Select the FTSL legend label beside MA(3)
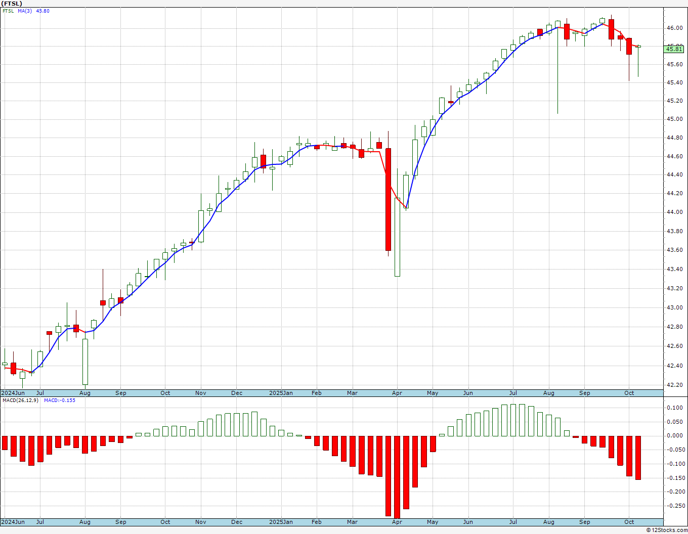 click(8, 11)
